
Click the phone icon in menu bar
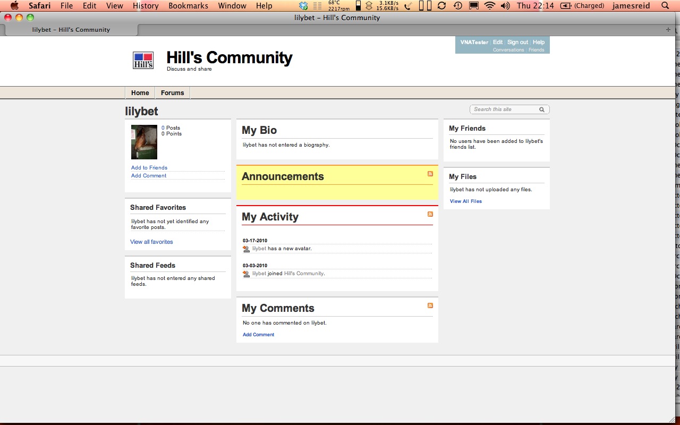pyautogui.click(x=407, y=6)
